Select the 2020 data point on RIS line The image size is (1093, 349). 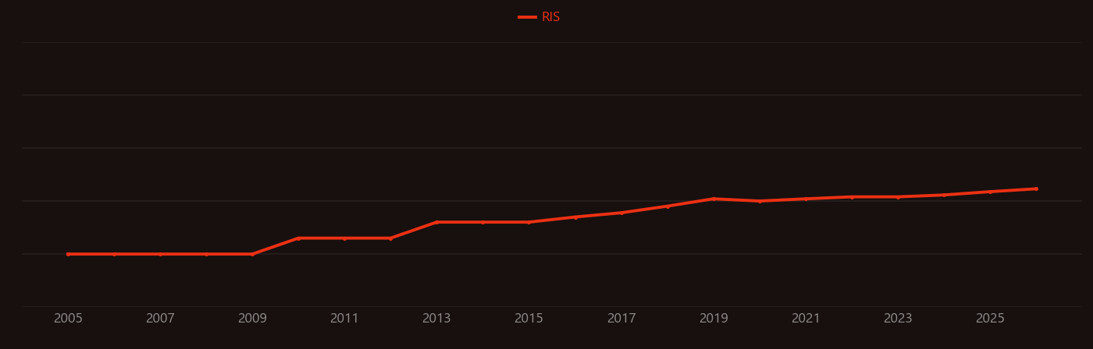coord(760,201)
